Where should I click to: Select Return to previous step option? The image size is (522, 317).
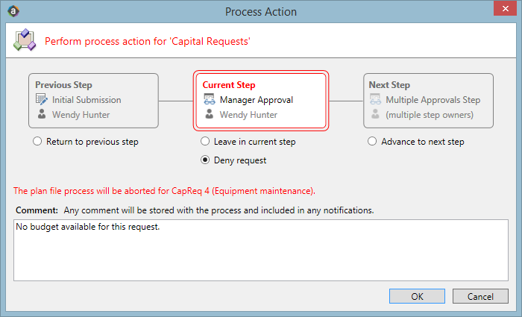click(x=37, y=141)
